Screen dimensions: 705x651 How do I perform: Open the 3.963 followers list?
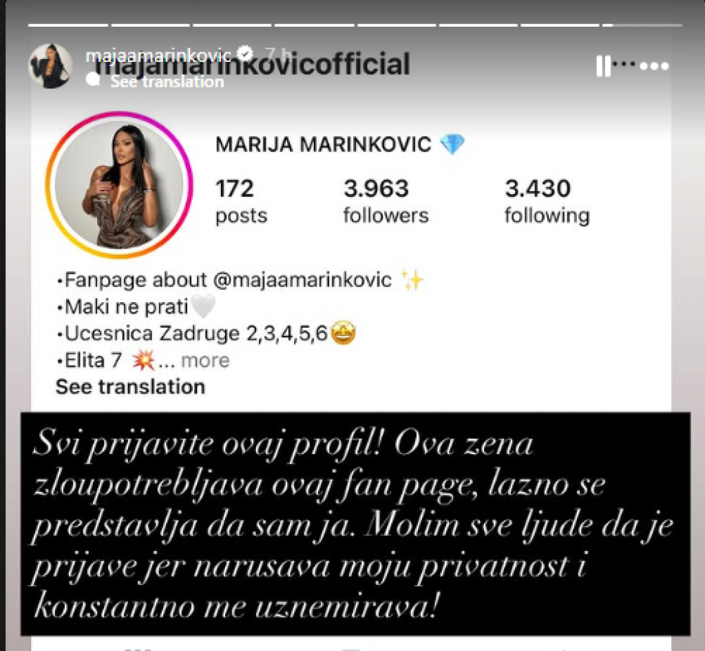click(x=386, y=201)
